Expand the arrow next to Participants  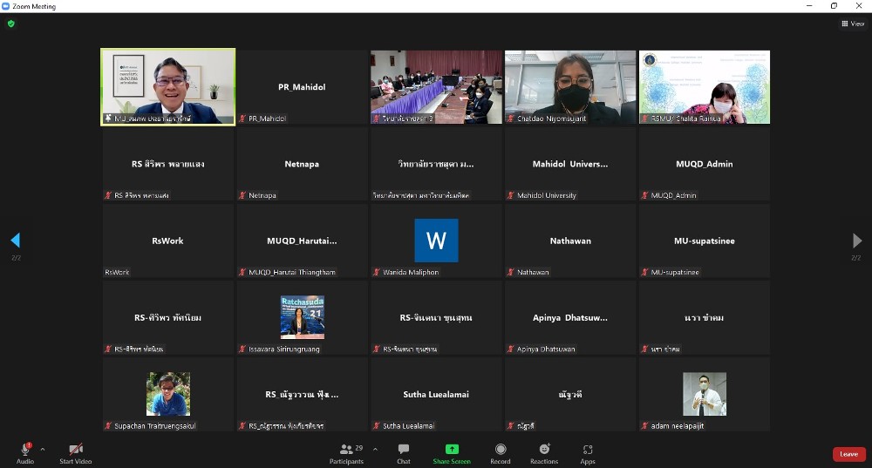[x=375, y=450]
